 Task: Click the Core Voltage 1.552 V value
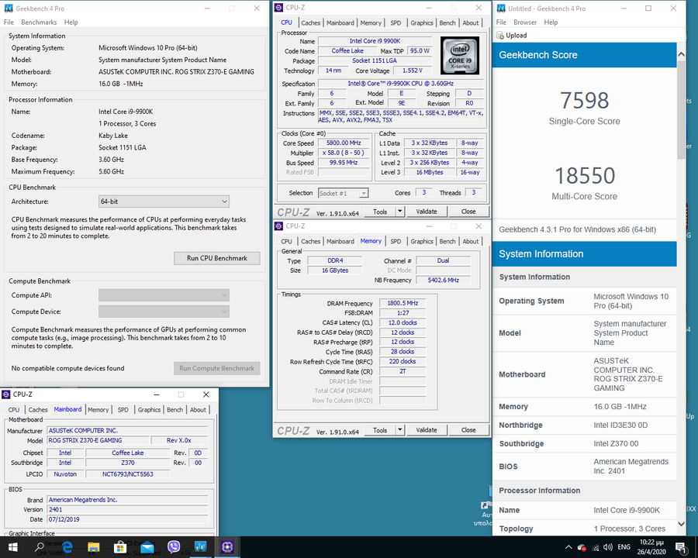point(413,71)
